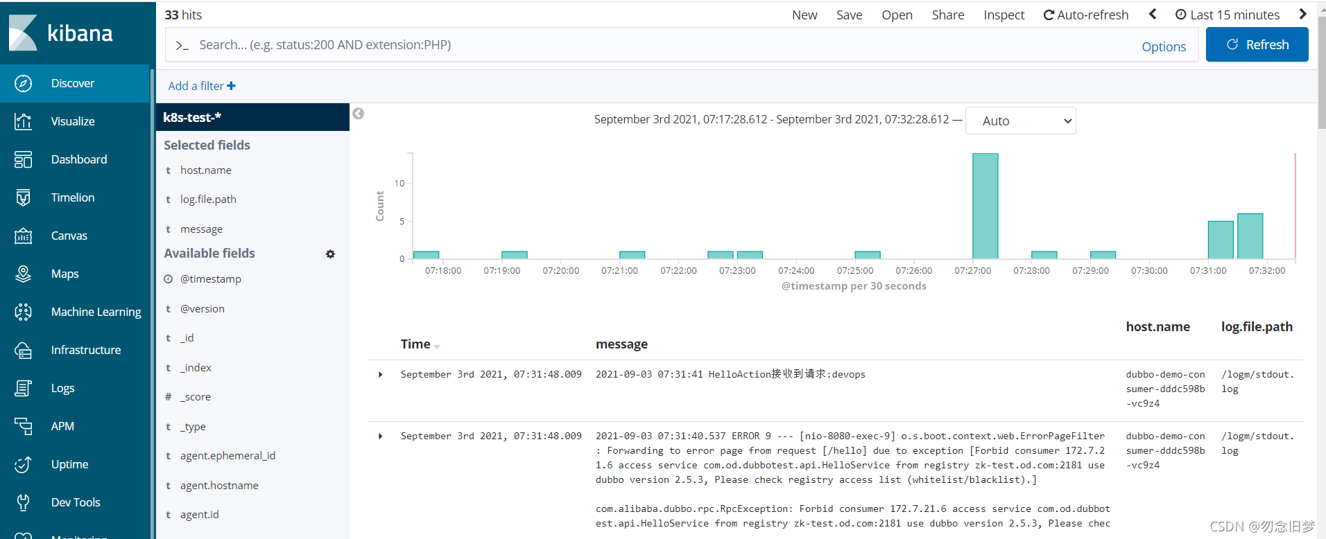Viewport: 1326px width, 539px height.
Task: Expand the ERROR ErrorPageFilter log row
Action: pyautogui.click(x=380, y=436)
